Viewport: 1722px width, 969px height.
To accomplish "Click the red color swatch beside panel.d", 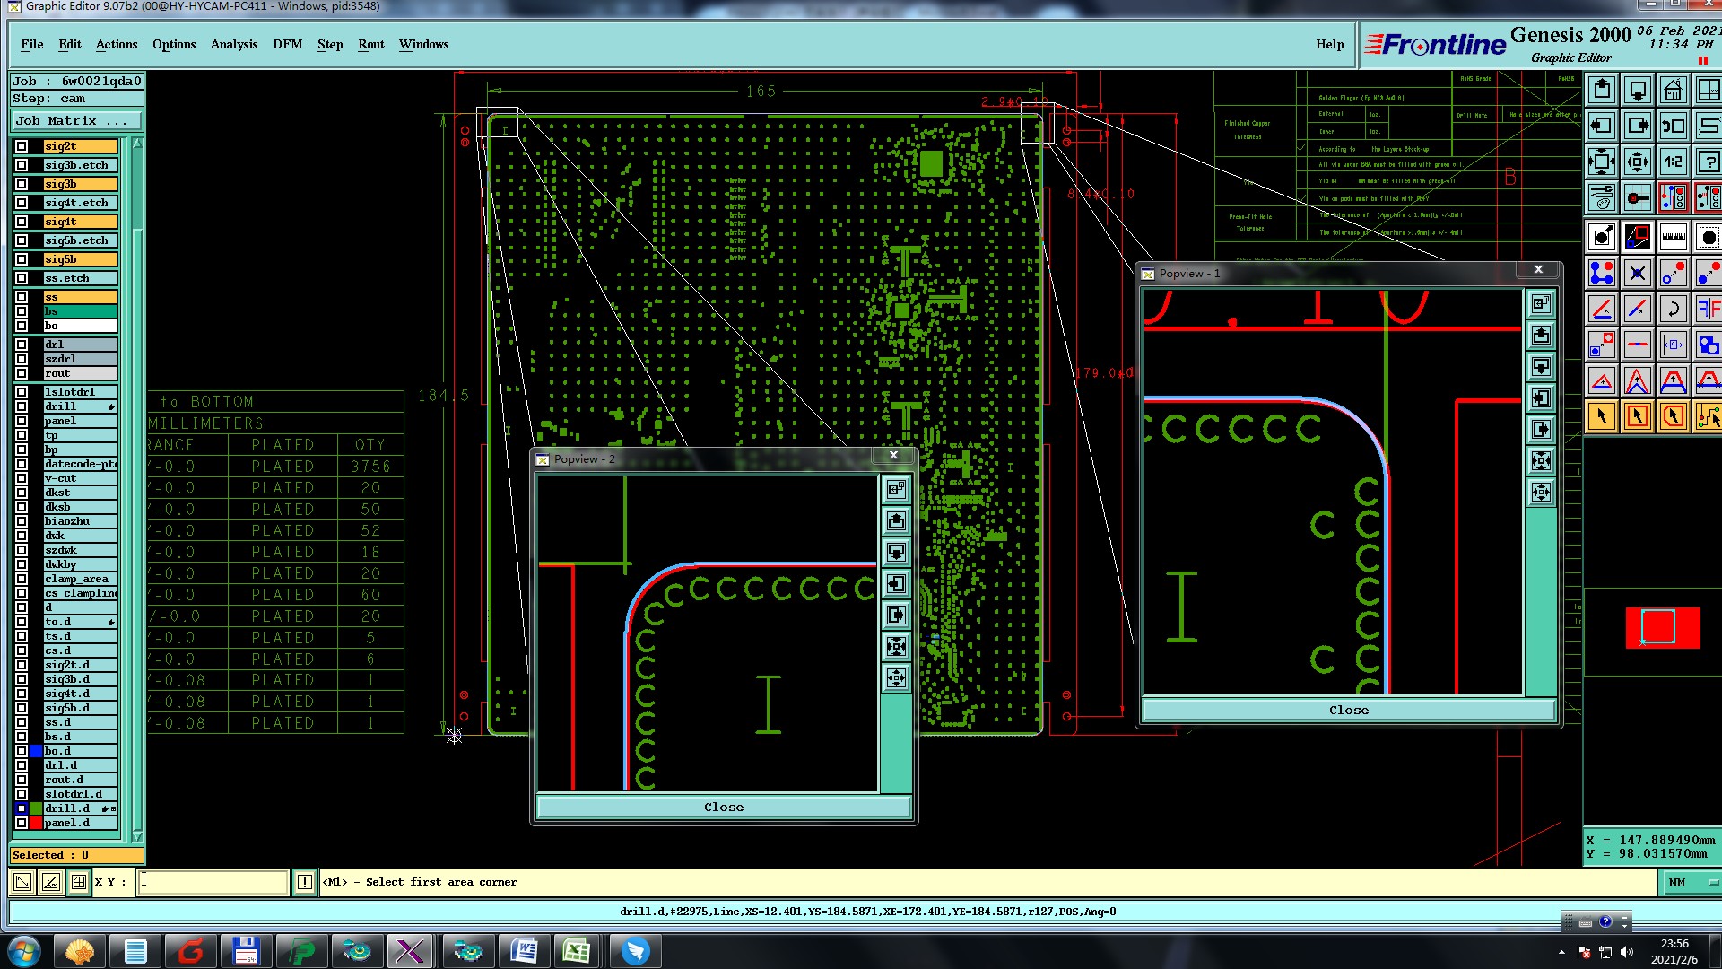I will click(x=36, y=823).
